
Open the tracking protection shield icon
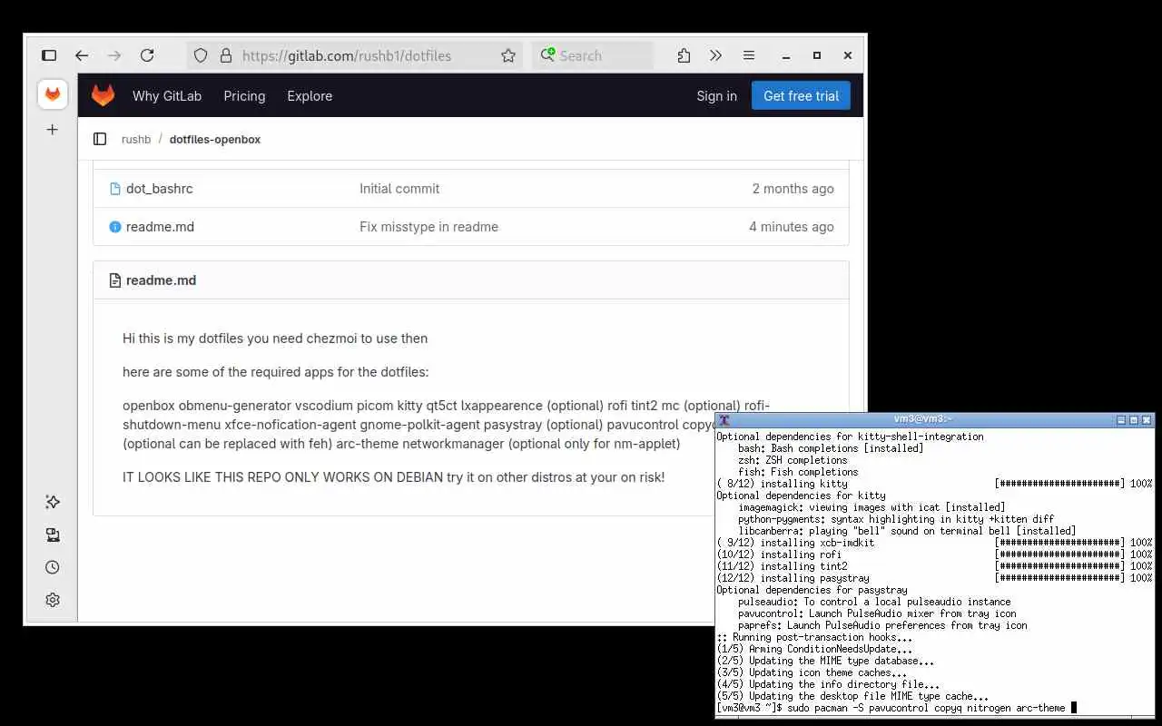pos(202,55)
